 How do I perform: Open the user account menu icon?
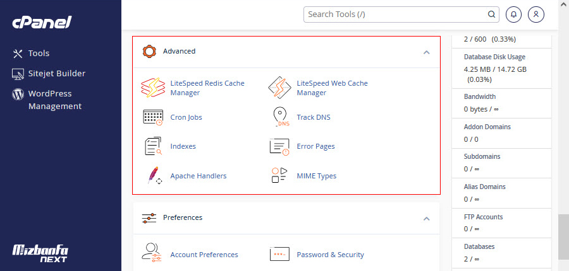tap(536, 14)
